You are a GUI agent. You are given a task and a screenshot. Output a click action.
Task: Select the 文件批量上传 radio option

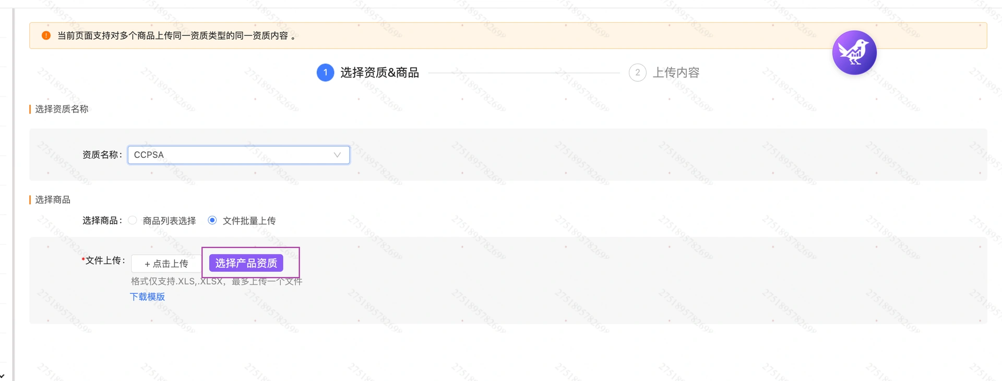(x=212, y=220)
